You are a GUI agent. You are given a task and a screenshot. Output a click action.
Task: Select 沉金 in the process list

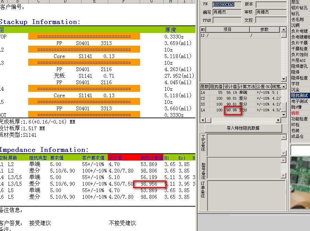[295, 89]
